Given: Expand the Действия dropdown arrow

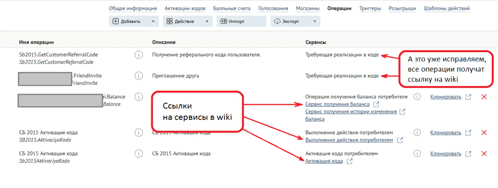Looking at the screenshot, I should tap(207, 21).
